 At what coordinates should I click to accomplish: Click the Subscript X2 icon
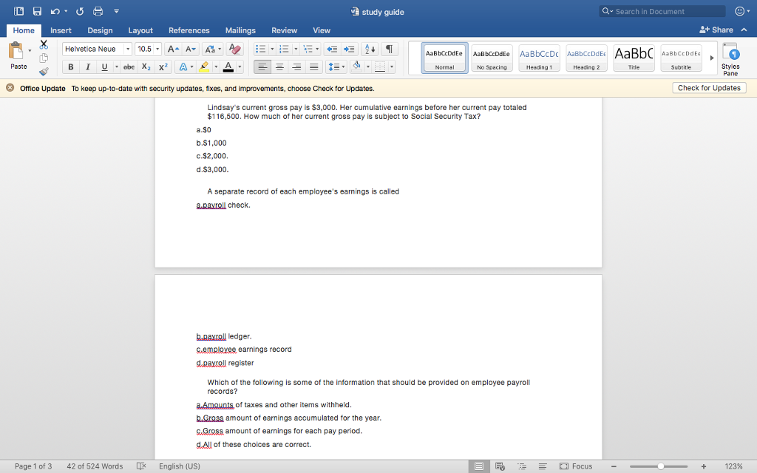146,67
